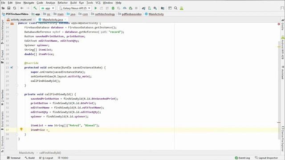Open the AVD Manager device icon

(150, 8)
